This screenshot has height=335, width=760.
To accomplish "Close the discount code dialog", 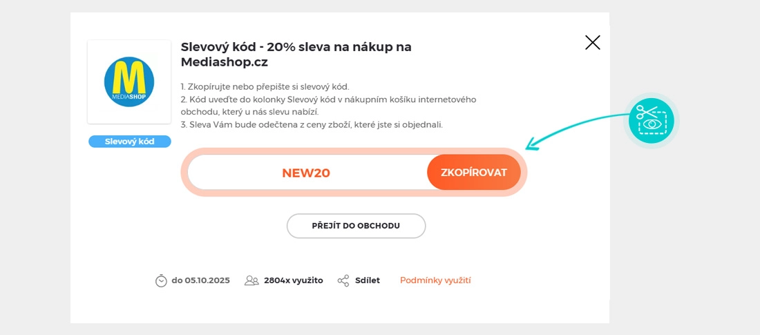I will (x=592, y=43).
